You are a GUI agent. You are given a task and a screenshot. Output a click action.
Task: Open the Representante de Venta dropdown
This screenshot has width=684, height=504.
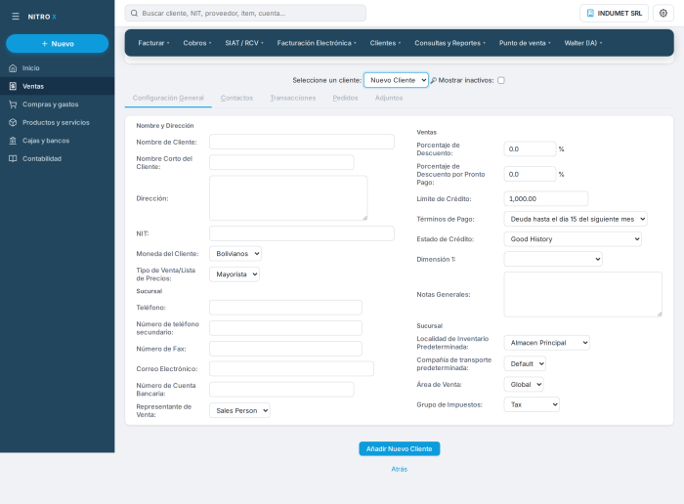(239, 410)
